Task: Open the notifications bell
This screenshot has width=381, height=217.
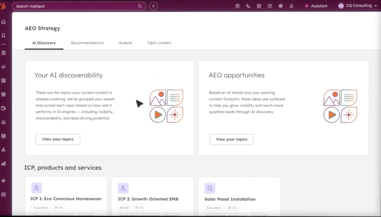Action: pos(291,6)
